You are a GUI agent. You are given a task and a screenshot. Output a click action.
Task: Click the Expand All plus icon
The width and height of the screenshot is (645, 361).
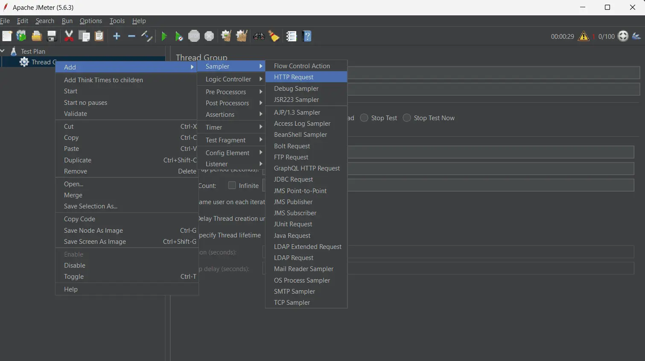[x=117, y=36]
